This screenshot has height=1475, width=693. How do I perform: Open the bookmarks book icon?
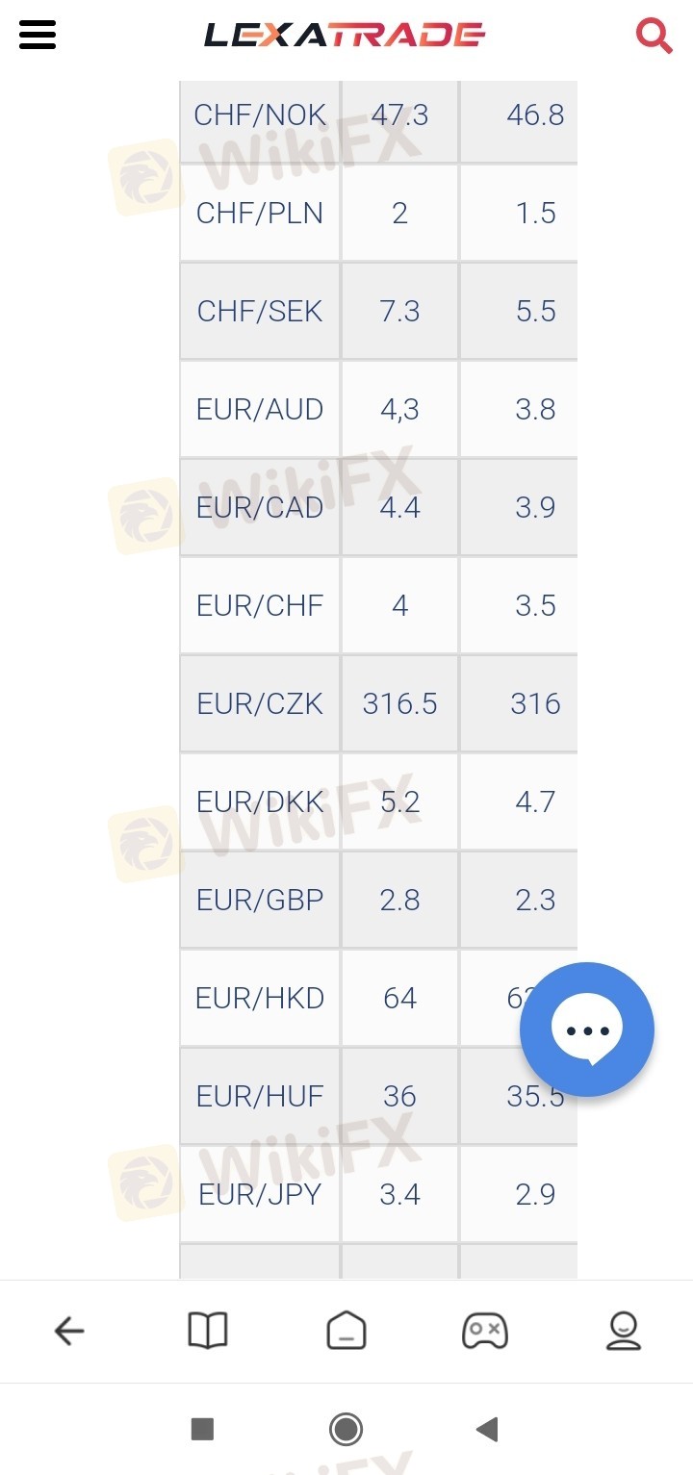tap(208, 1332)
